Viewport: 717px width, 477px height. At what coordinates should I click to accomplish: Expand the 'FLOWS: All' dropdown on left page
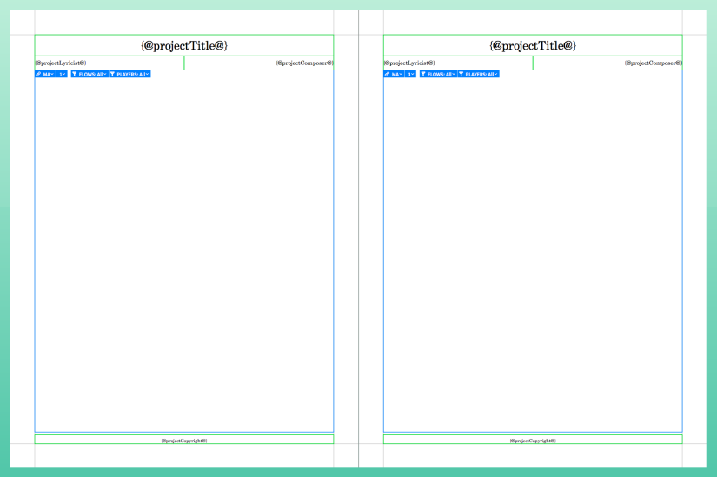pos(93,75)
